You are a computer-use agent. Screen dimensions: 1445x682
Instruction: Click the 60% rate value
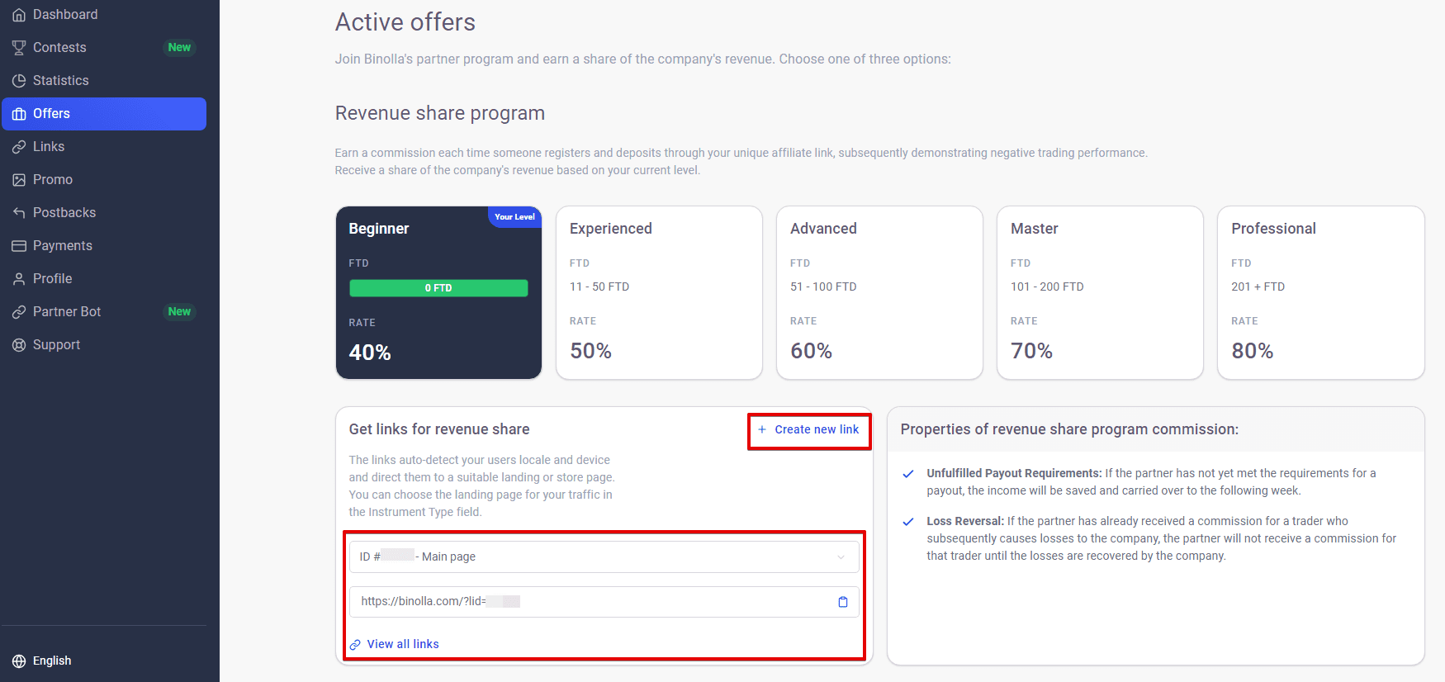pos(812,352)
